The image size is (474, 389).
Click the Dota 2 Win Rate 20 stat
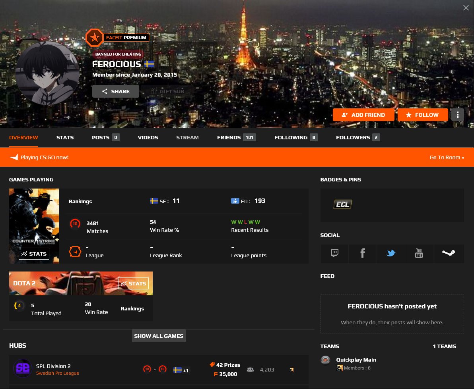point(97,308)
